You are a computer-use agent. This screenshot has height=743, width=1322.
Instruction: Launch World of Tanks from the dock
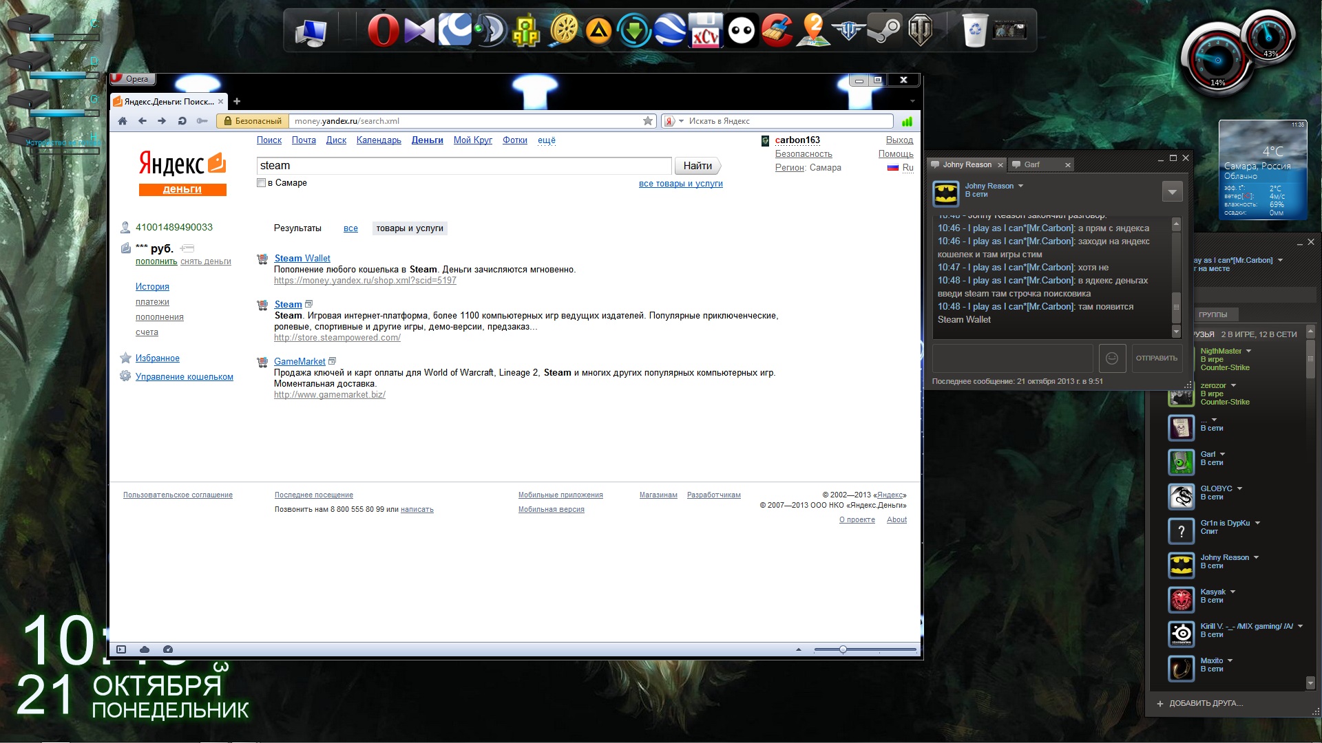point(921,31)
